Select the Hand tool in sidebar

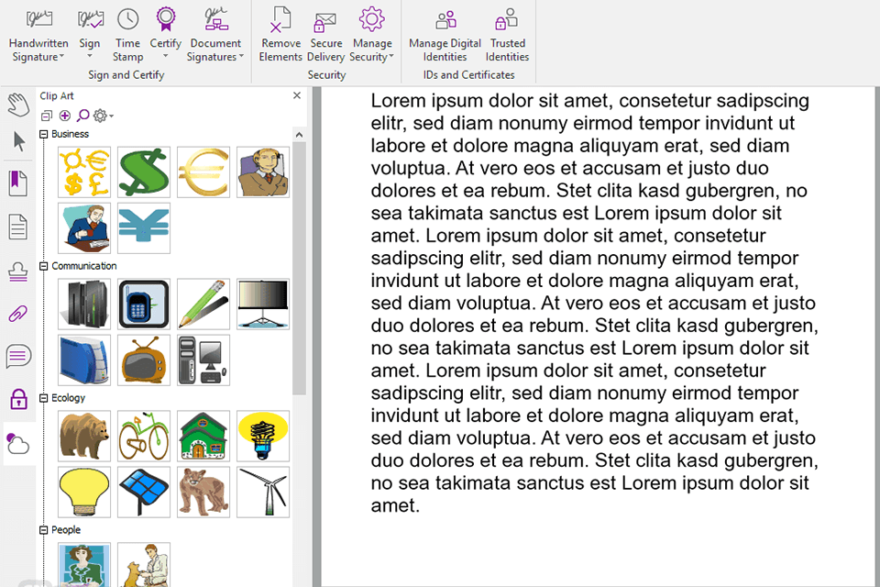[18, 103]
